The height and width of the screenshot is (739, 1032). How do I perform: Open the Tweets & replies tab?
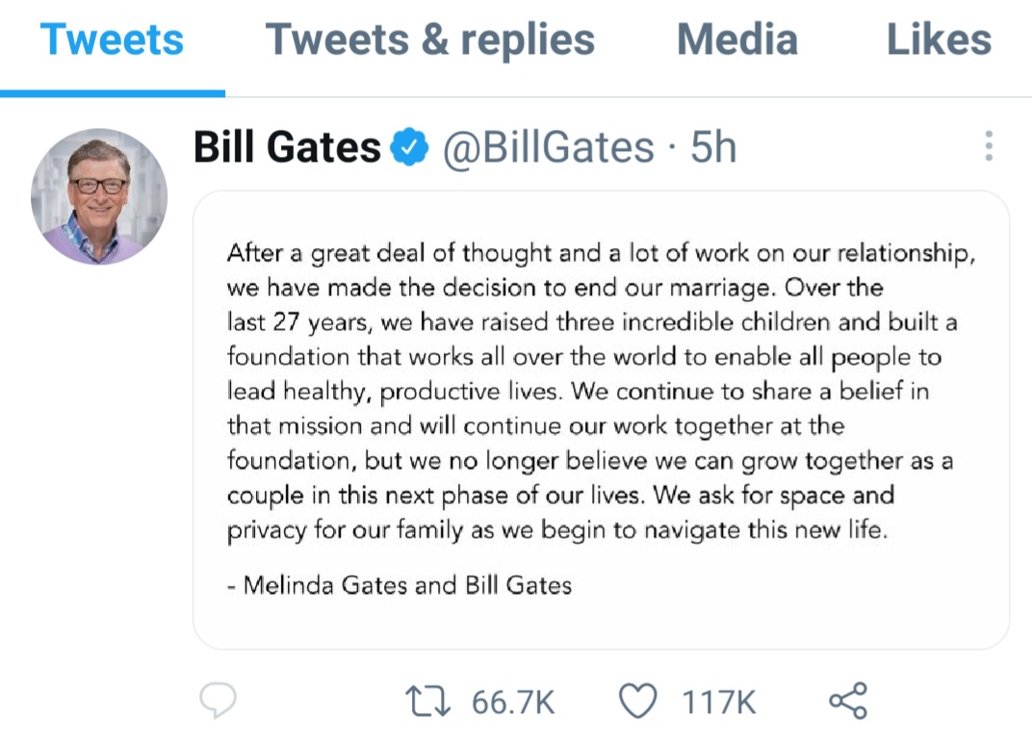click(429, 39)
